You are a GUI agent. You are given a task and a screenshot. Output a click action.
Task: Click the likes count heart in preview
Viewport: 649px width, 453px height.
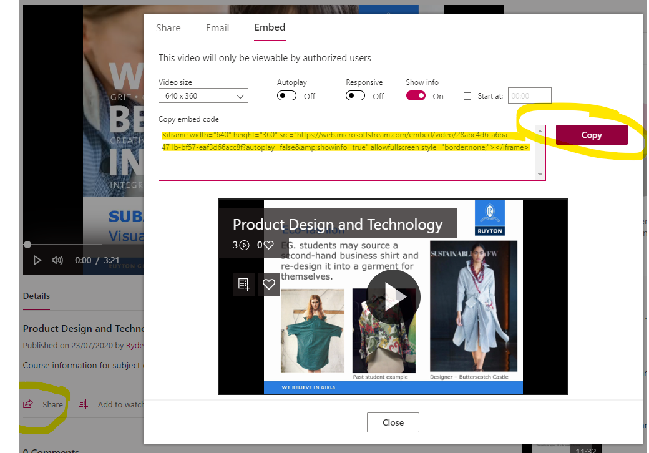coord(268,245)
